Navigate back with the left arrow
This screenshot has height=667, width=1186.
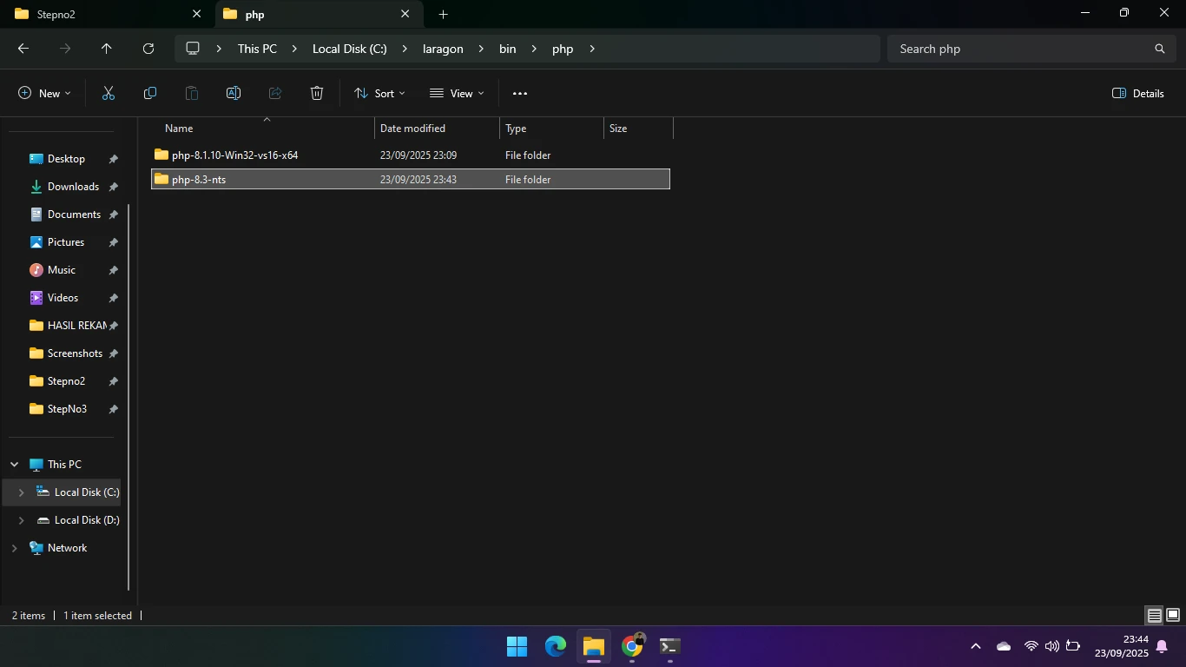[x=23, y=50]
